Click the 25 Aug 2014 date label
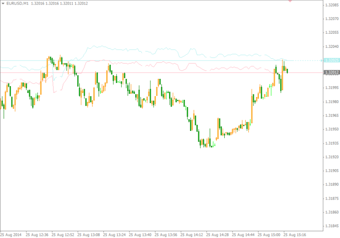340x238 pixels. [11, 234]
